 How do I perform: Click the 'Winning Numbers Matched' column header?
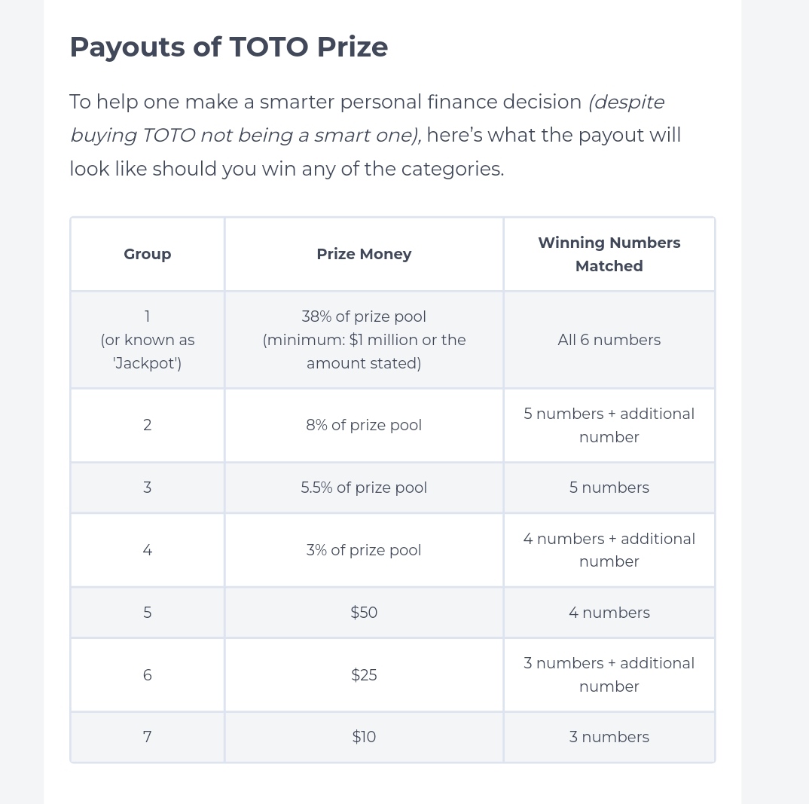[609, 254]
